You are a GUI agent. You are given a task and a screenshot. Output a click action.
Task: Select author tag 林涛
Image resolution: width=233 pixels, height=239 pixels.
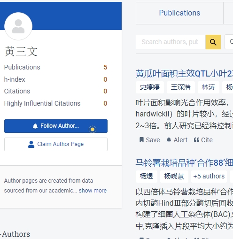click(x=209, y=87)
